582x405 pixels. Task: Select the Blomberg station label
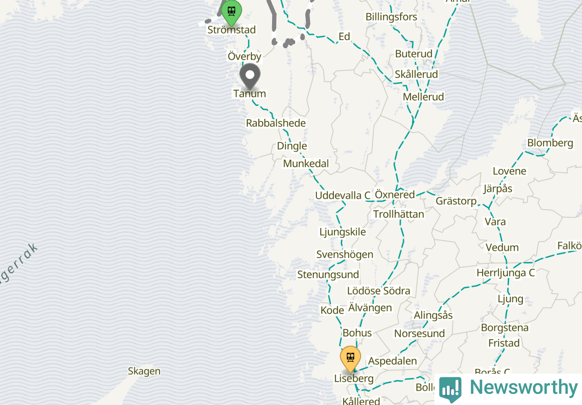(x=550, y=143)
